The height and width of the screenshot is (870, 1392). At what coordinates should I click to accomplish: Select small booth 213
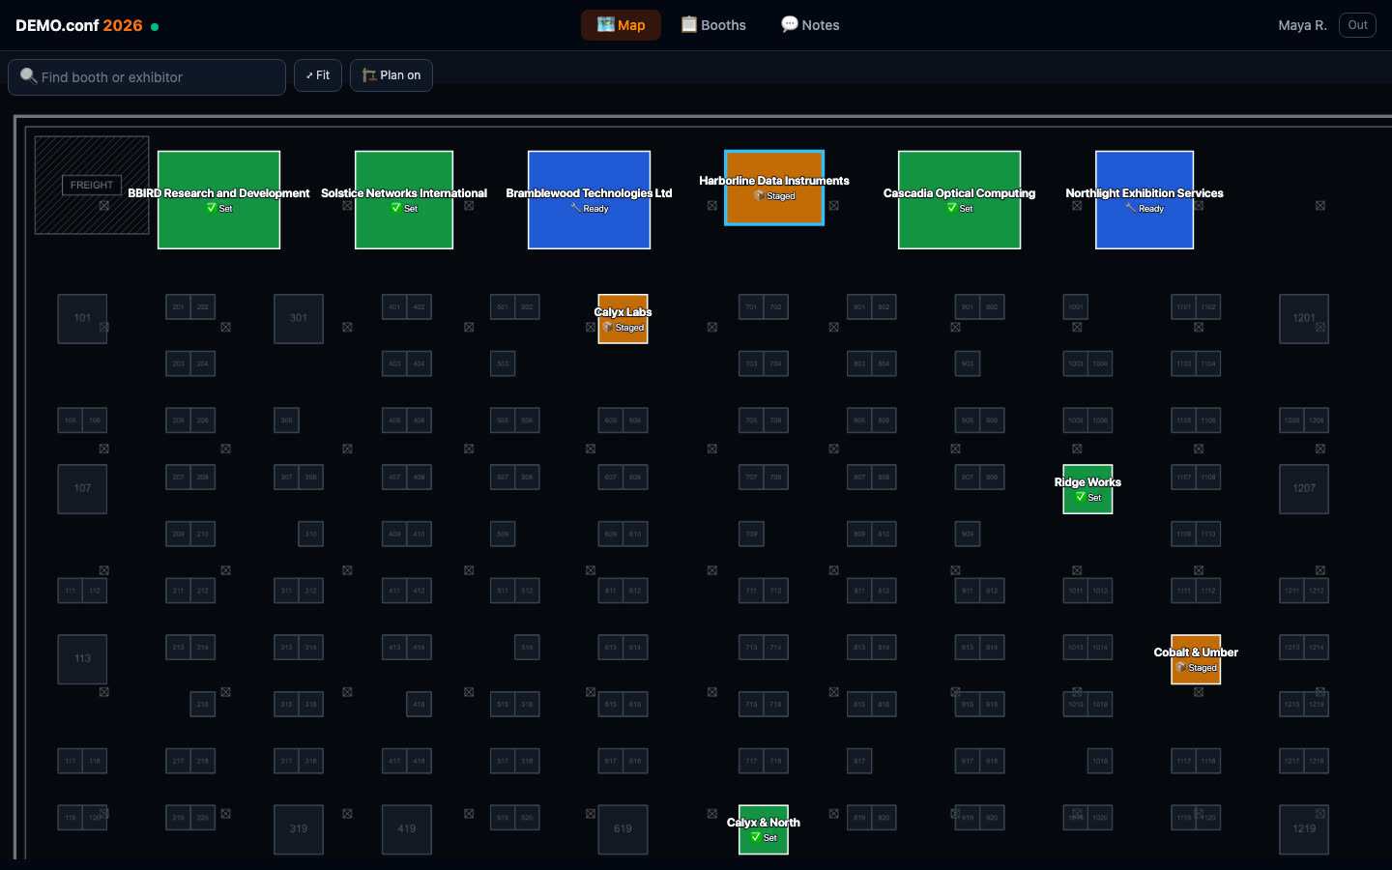click(178, 648)
